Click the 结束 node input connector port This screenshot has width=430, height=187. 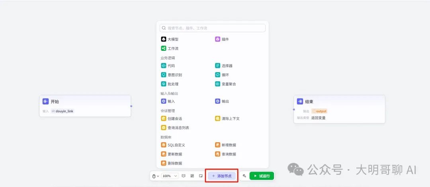[294, 109]
